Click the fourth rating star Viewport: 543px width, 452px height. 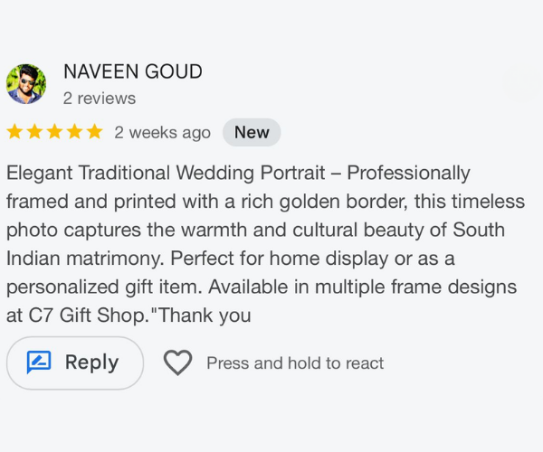74,132
